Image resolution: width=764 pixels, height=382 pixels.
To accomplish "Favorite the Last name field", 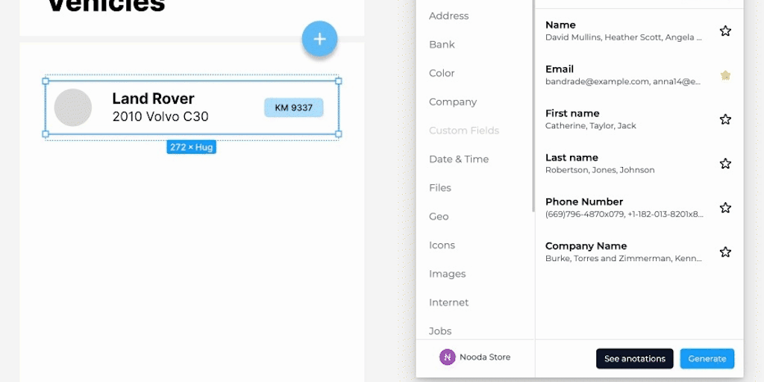I will (x=725, y=163).
